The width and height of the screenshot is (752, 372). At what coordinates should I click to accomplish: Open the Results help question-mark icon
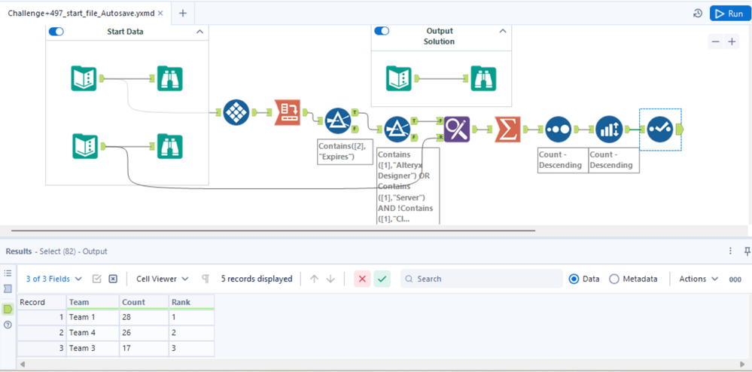click(8, 325)
